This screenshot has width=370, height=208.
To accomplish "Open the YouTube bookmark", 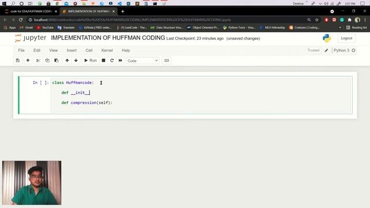I will [45, 28].
